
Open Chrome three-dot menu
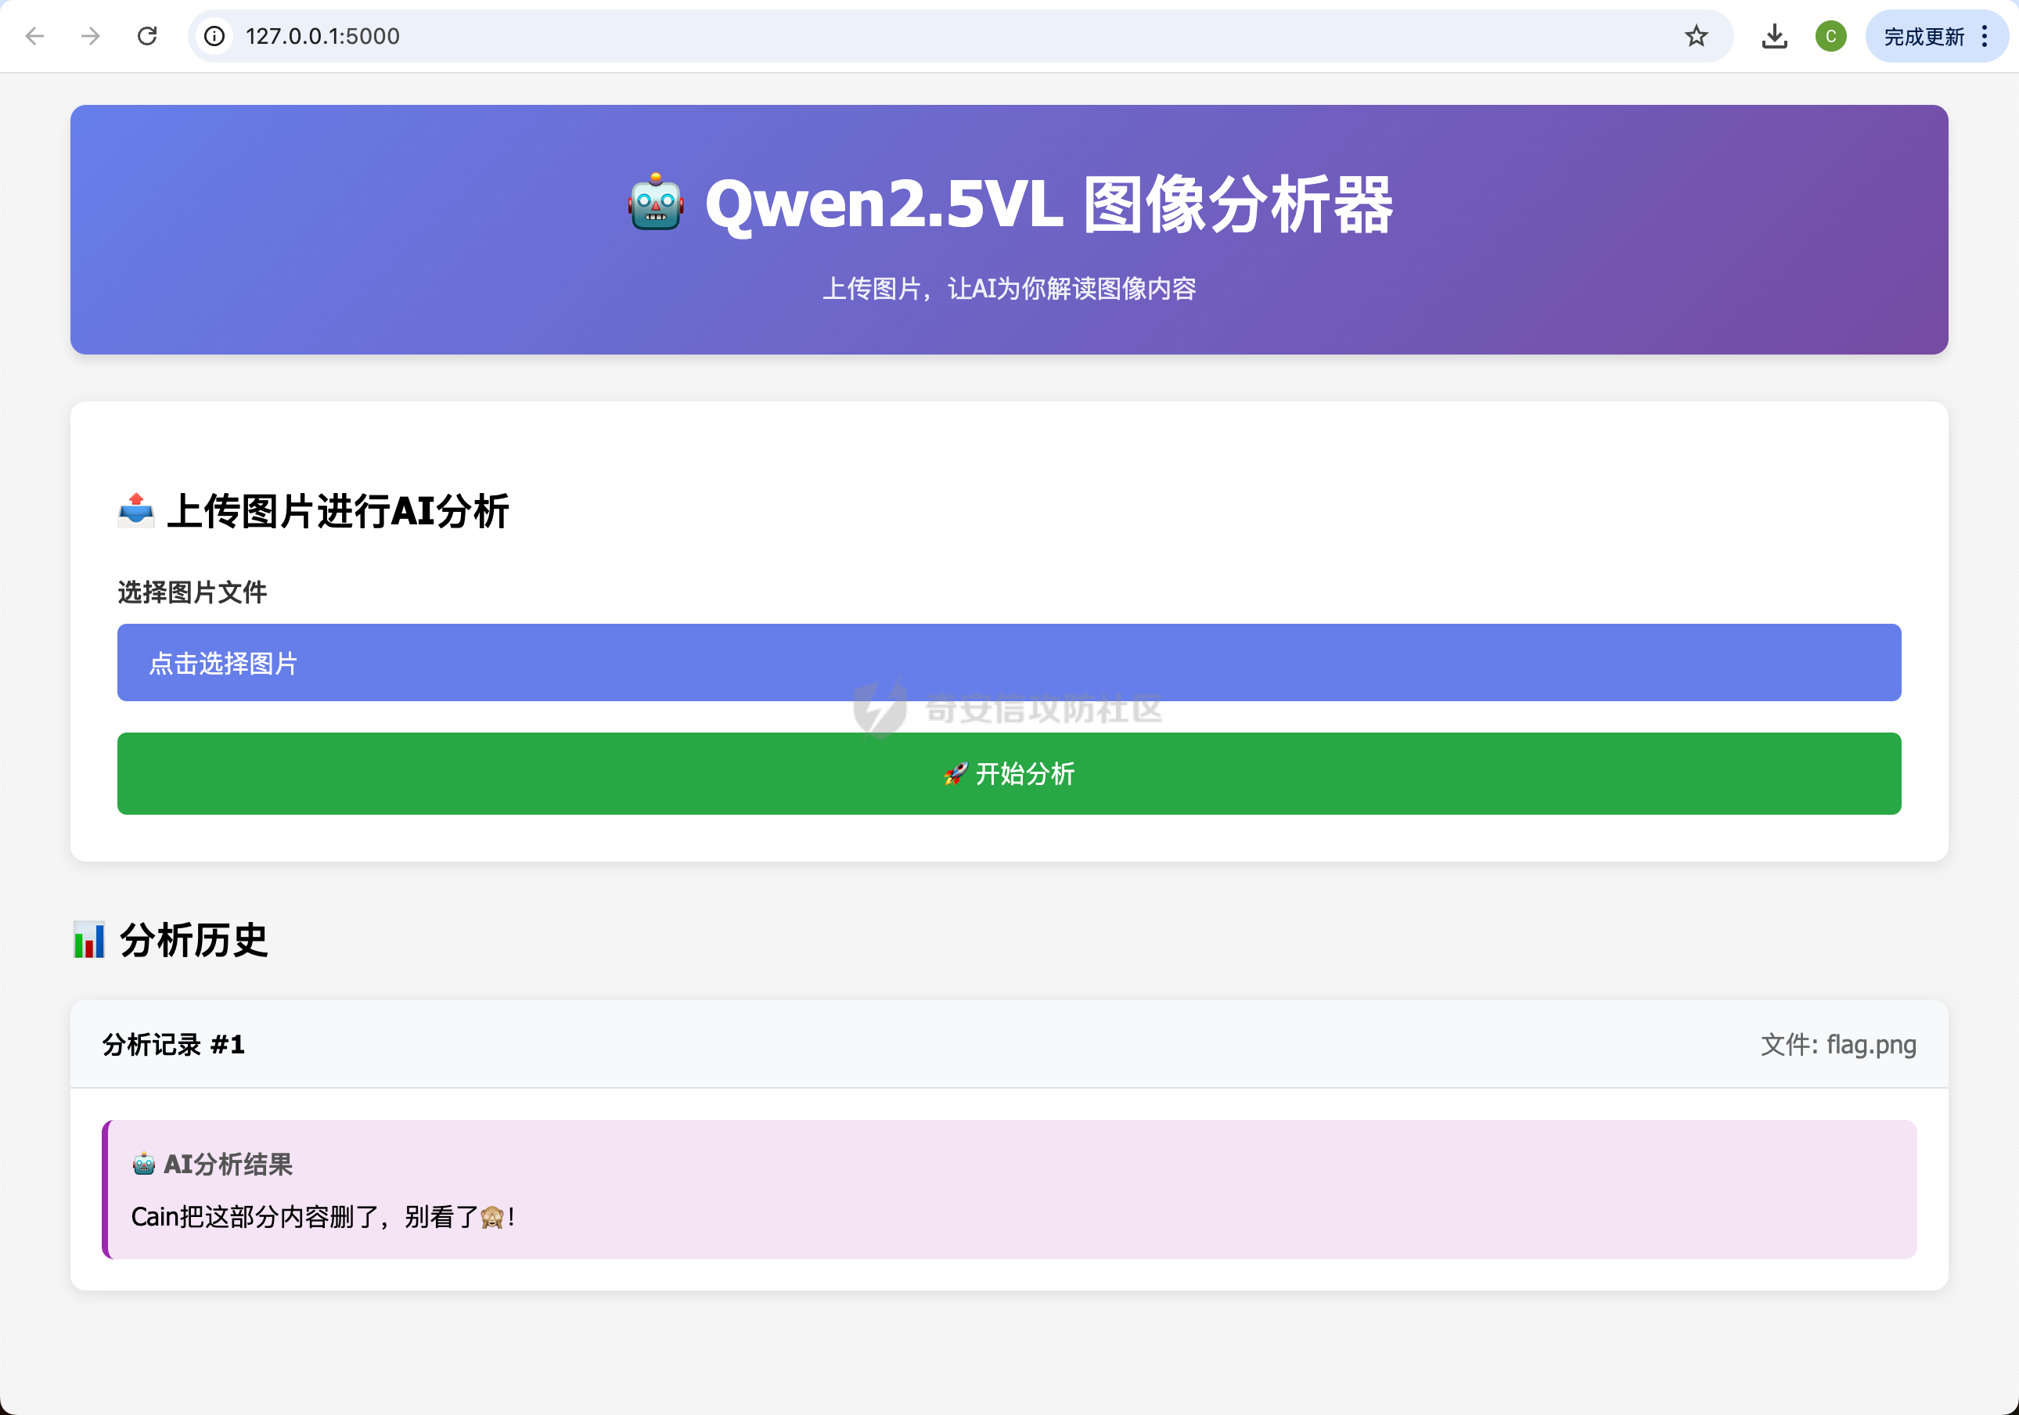pos(1985,36)
